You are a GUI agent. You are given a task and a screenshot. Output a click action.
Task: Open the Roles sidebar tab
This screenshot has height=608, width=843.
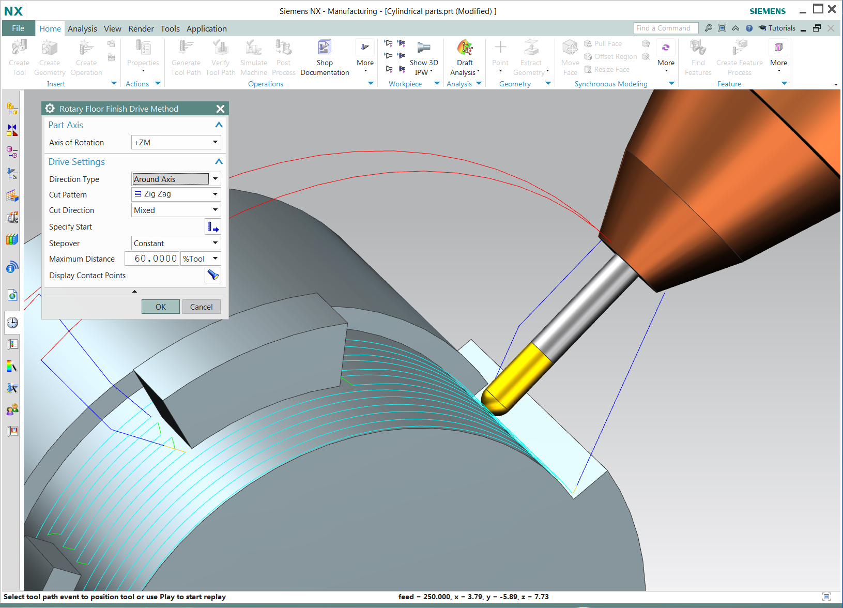[x=12, y=410]
